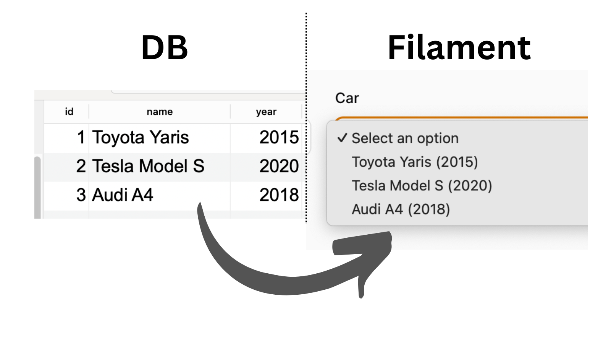This screenshot has width=611, height=344.
Task: Pick "Tesla Model S (2020)" option
Action: (x=422, y=186)
